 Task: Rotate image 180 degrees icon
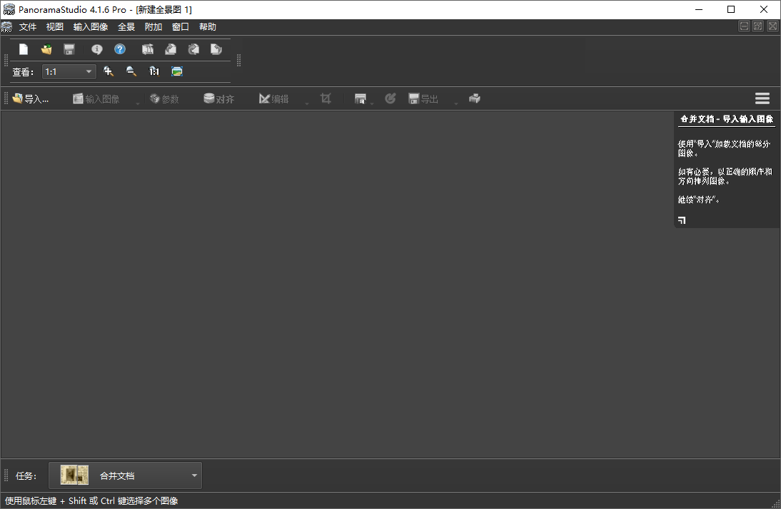point(193,49)
